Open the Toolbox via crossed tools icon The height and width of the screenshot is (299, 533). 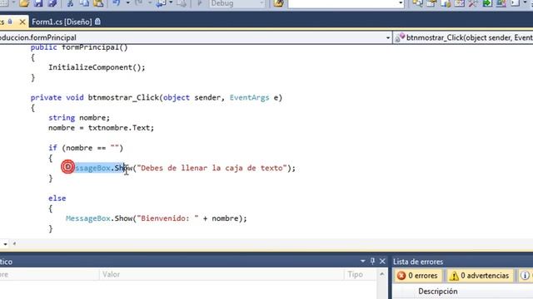(x=473, y=3)
